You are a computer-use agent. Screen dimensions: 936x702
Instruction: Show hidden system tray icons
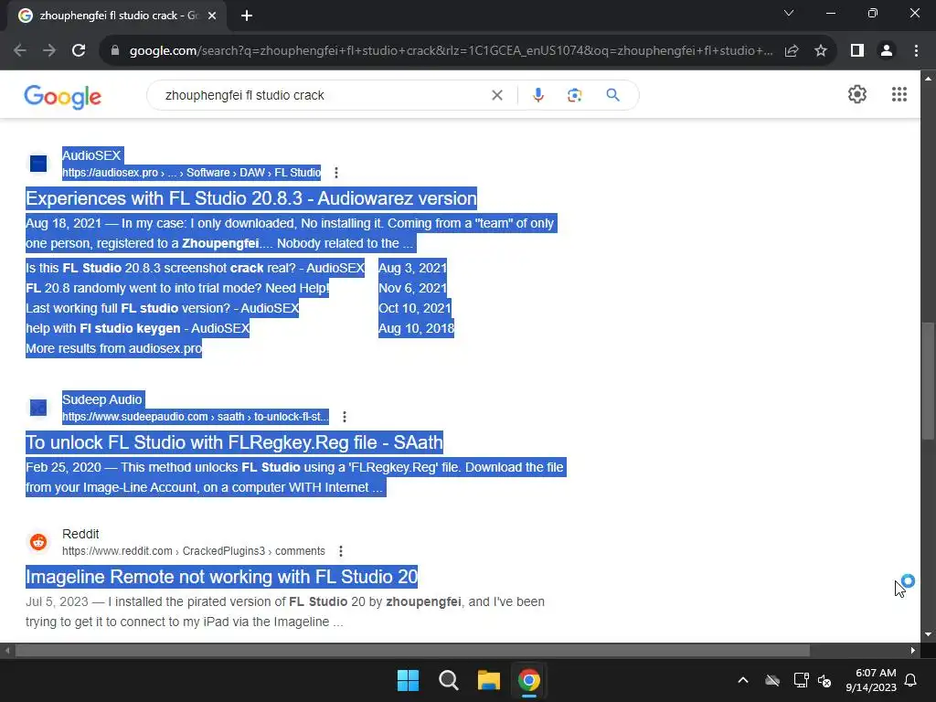pyautogui.click(x=743, y=680)
